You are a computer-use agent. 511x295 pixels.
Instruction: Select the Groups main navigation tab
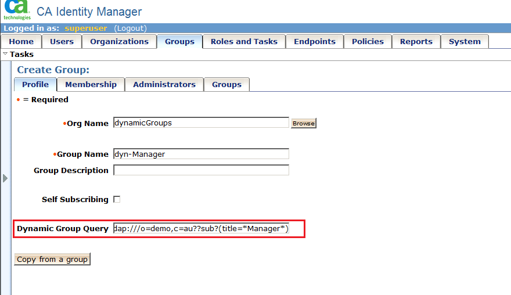(179, 41)
